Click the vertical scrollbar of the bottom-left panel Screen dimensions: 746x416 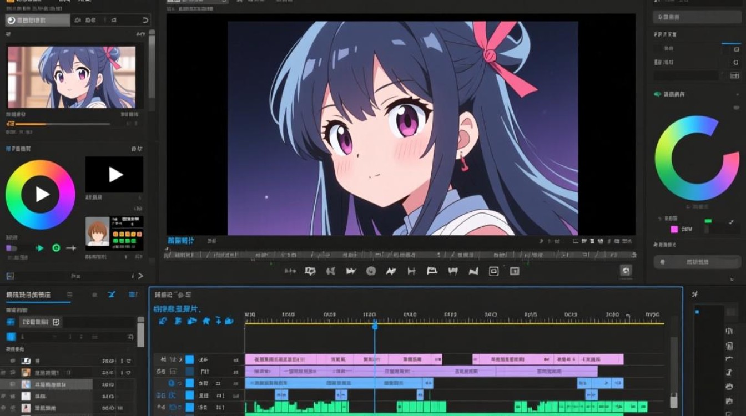pos(140,333)
